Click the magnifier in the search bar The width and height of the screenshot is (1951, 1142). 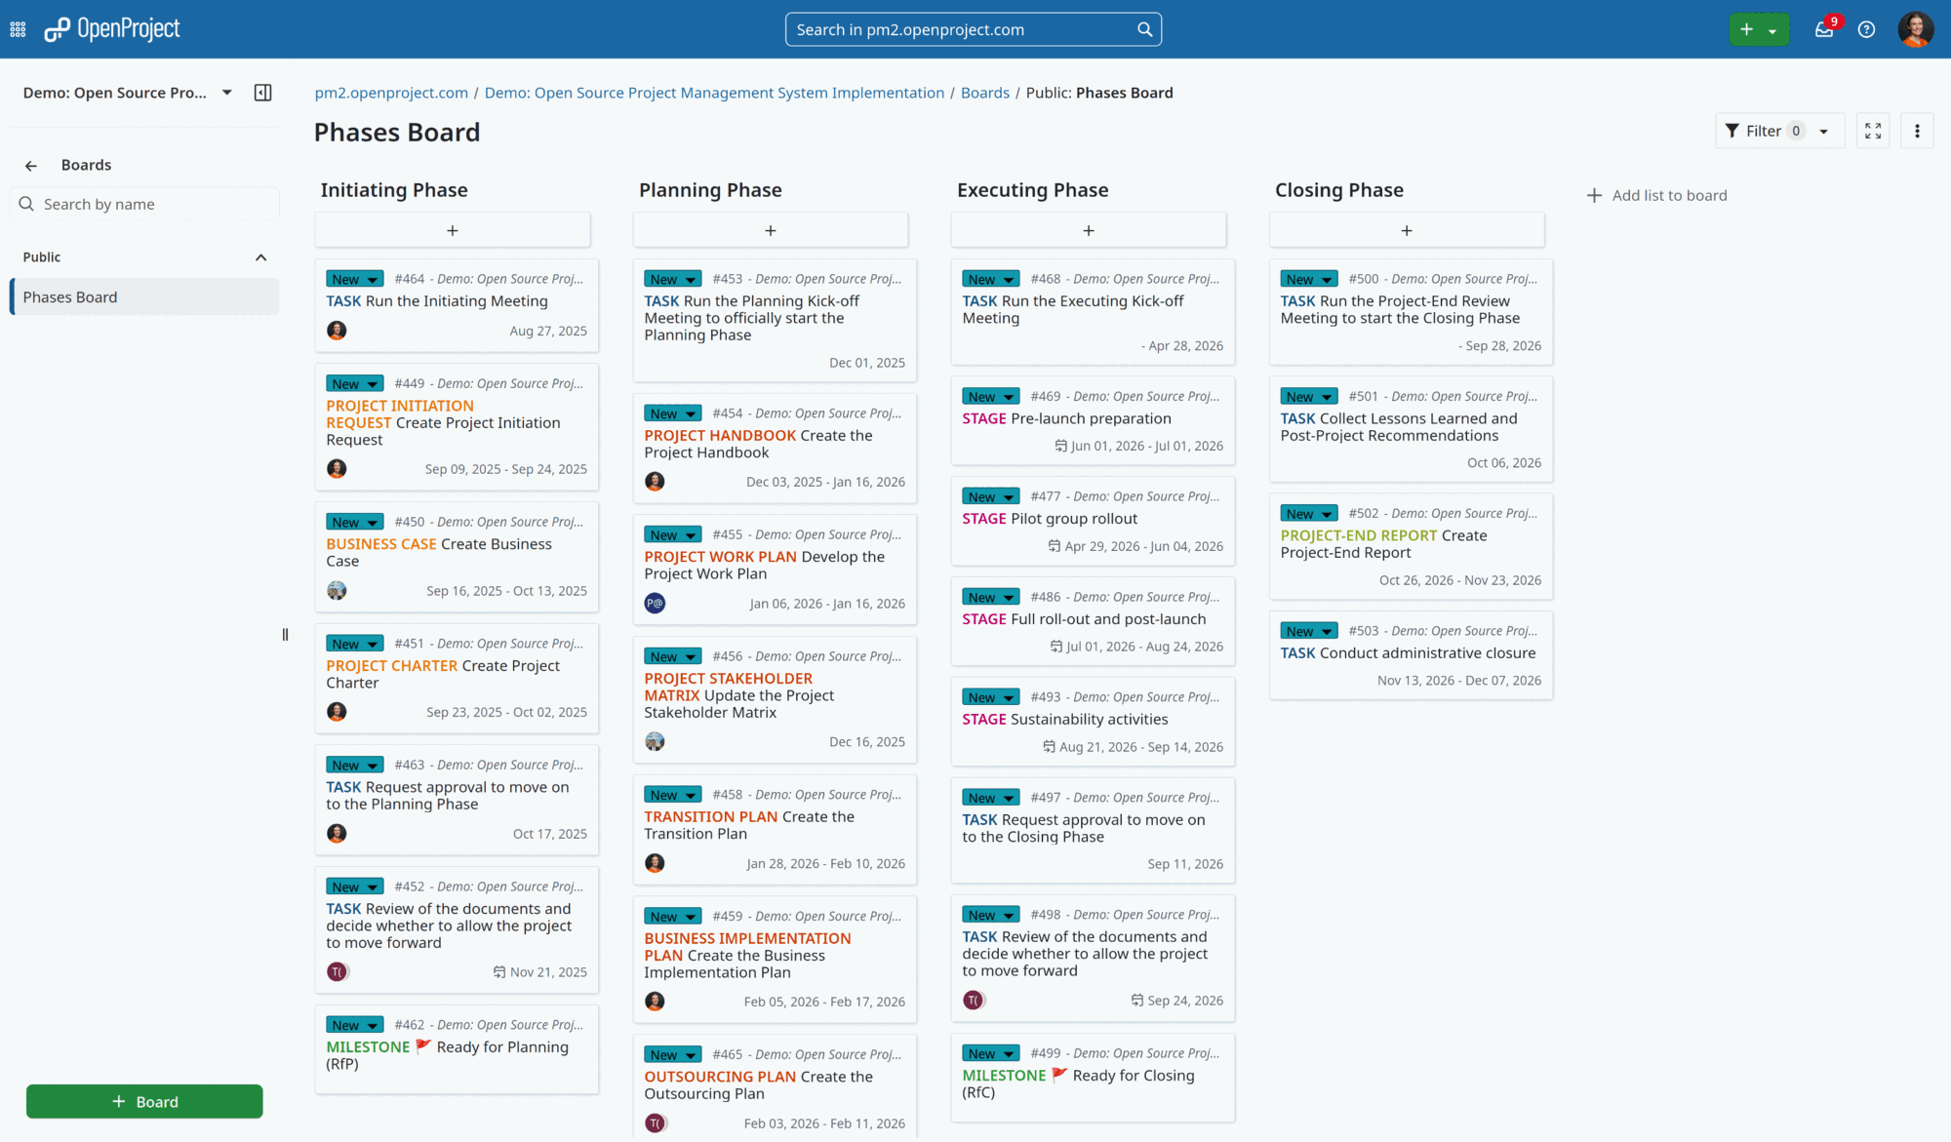click(x=1143, y=29)
